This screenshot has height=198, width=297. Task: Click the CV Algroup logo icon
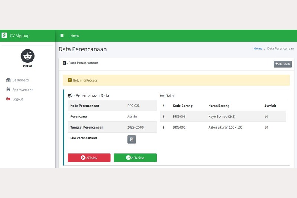(x=4, y=36)
